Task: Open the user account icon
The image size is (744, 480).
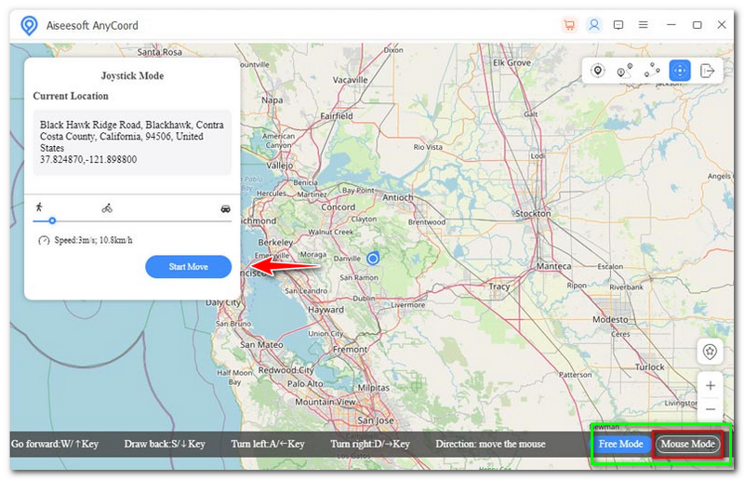Action: click(593, 25)
